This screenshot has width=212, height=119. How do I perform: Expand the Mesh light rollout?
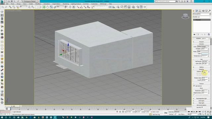(201, 103)
